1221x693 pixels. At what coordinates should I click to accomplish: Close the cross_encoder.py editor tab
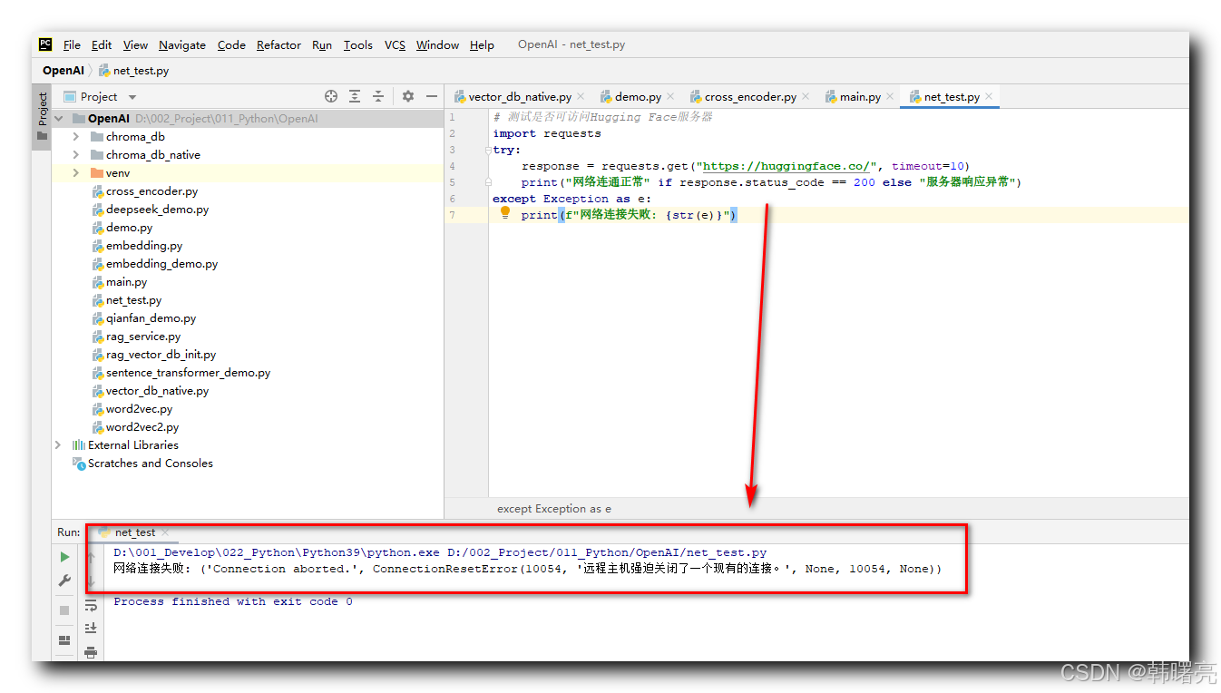[806, 96]
